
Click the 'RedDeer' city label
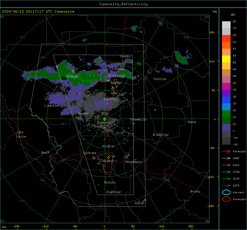(116, 83)
